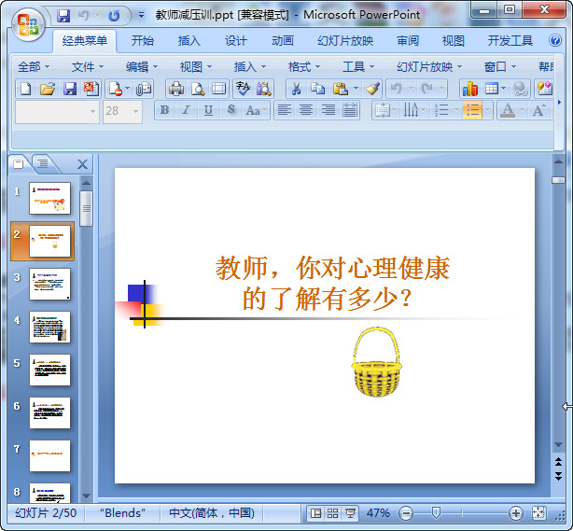Open the Change Case Aa dropdown
573x531 pixels.
256,110
